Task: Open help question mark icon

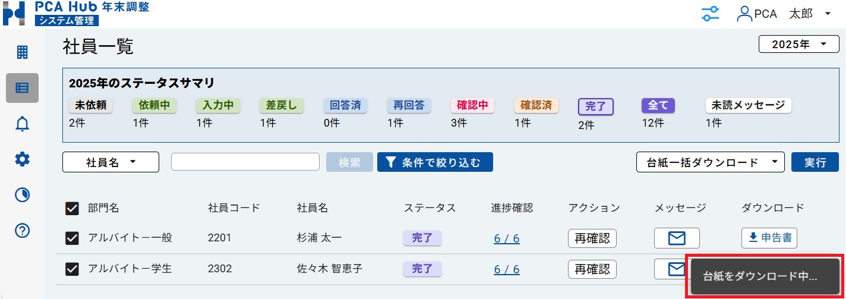Action: tap(22, 231)
